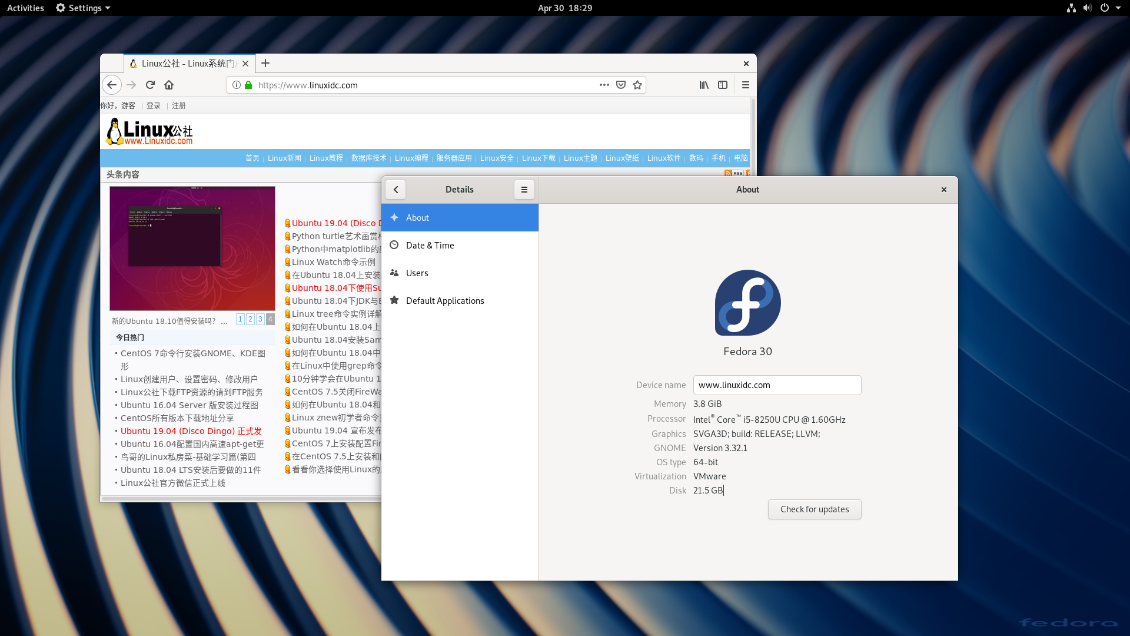The image size is (1130, 636).
Task: Click the Firefox bookmark star icon
Action: (x=637, y=85)
